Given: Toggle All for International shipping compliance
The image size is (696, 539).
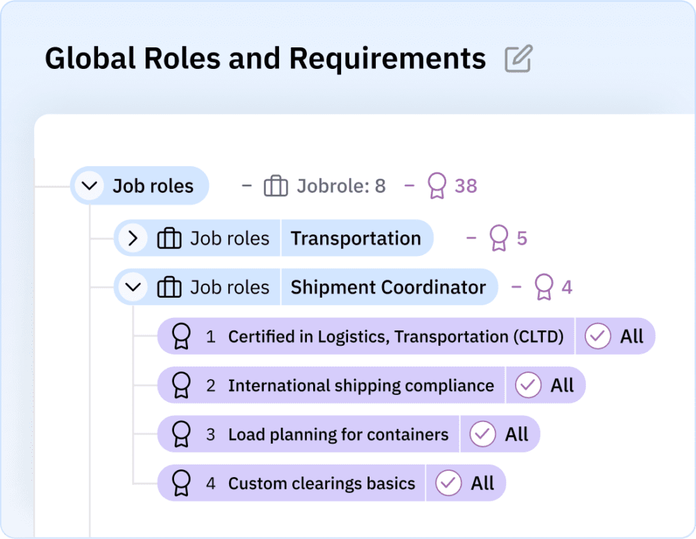Looking at the screenshot, I should (x=529, y=385).
